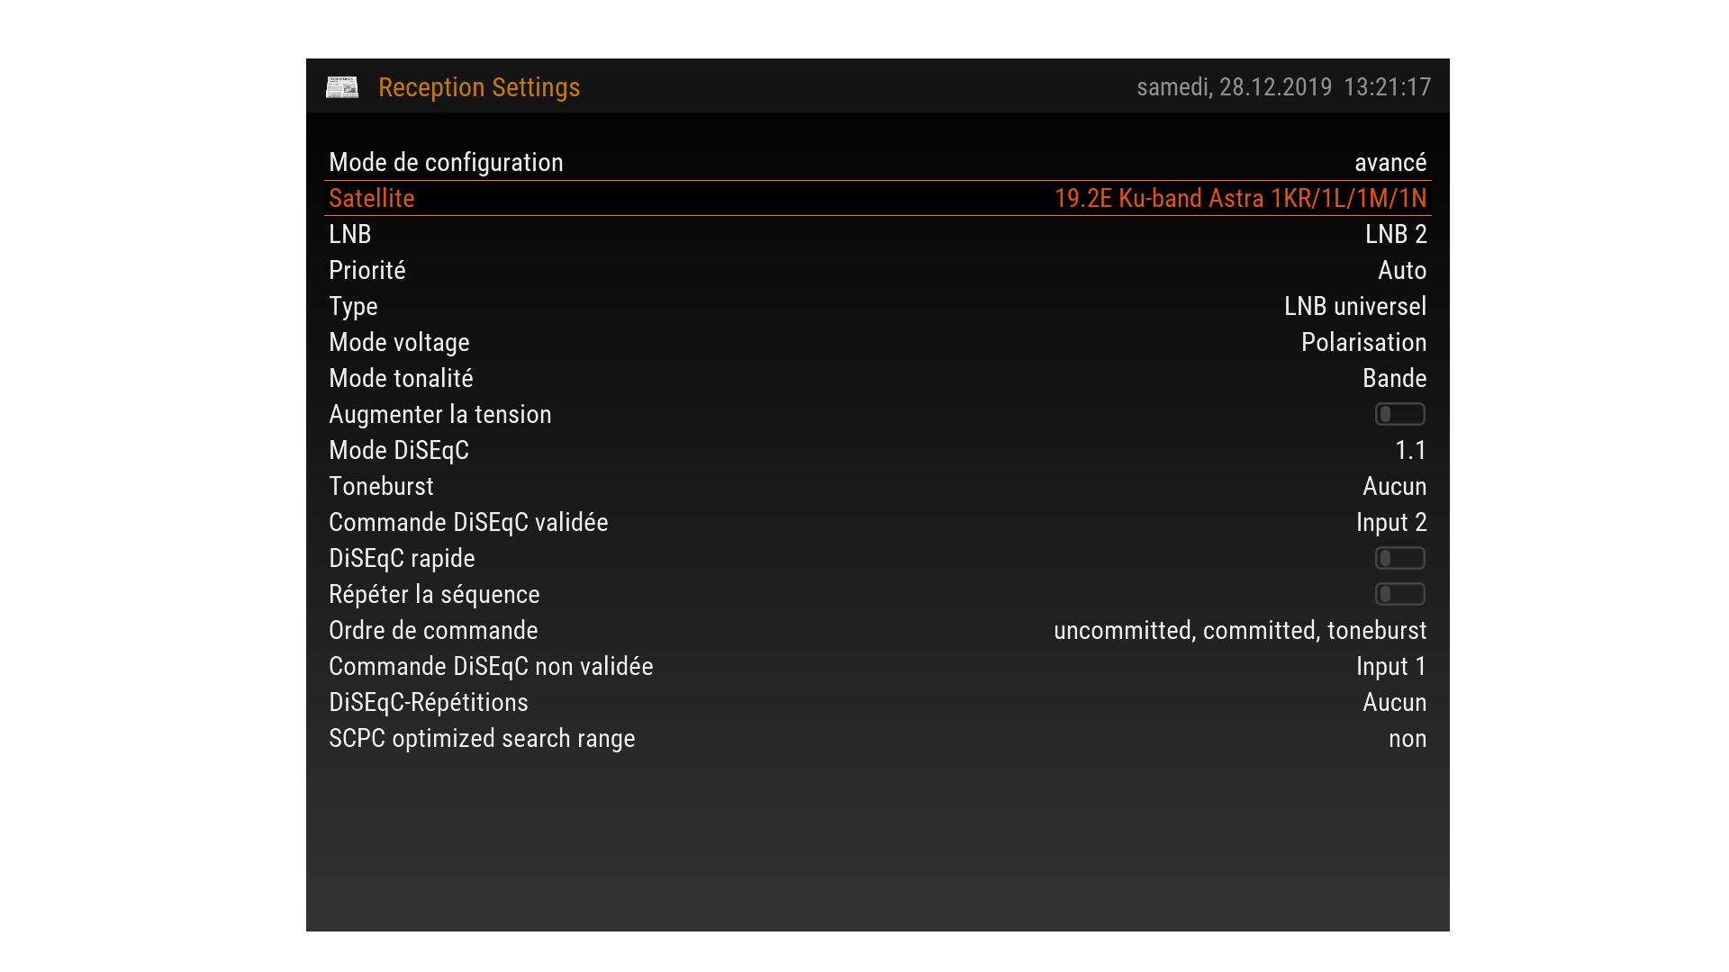The height and width of the screenshot is (972, 1729).
Task: Change the command order value
Action: 1239,630
